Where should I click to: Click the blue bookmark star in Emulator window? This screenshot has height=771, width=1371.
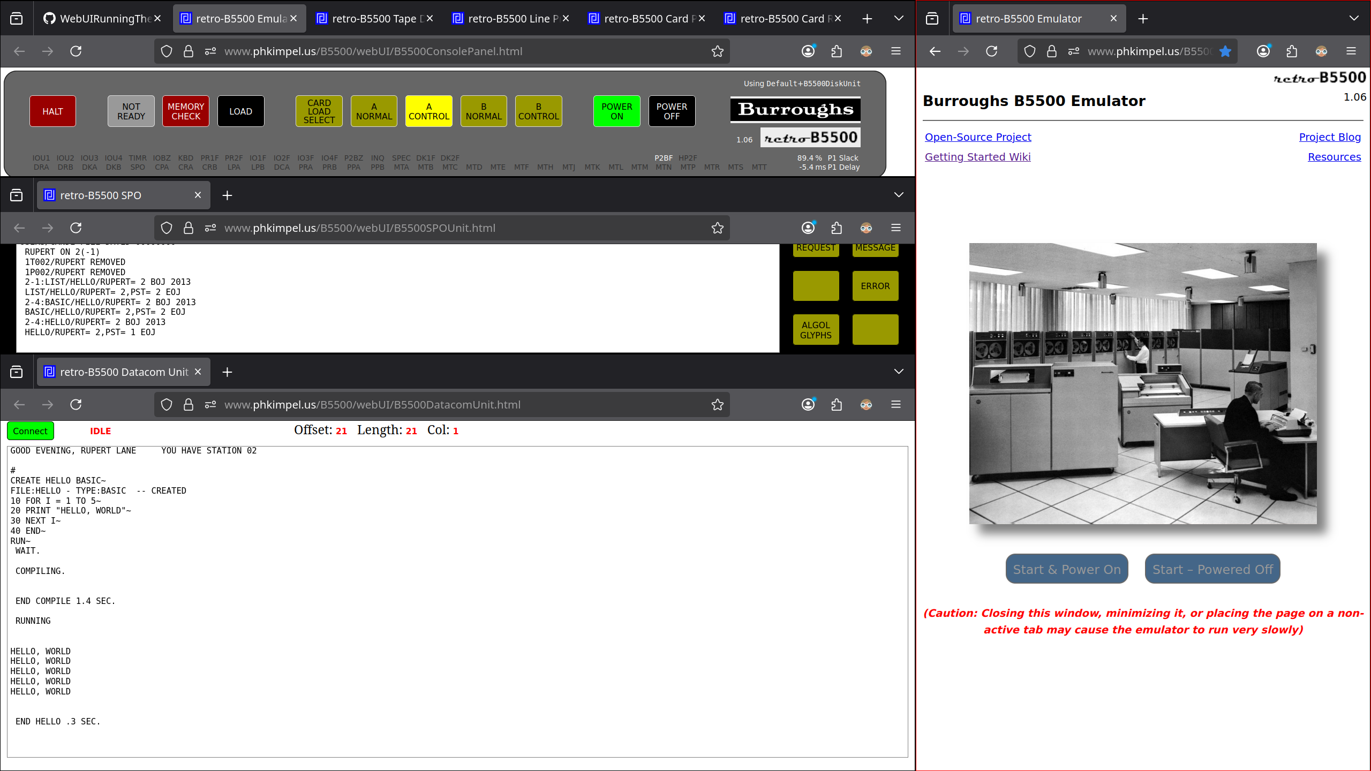click(1225, 51)
